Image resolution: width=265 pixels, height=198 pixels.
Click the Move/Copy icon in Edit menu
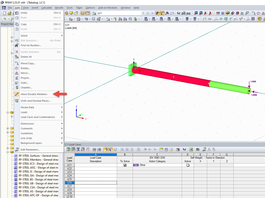tap(17, 64)
